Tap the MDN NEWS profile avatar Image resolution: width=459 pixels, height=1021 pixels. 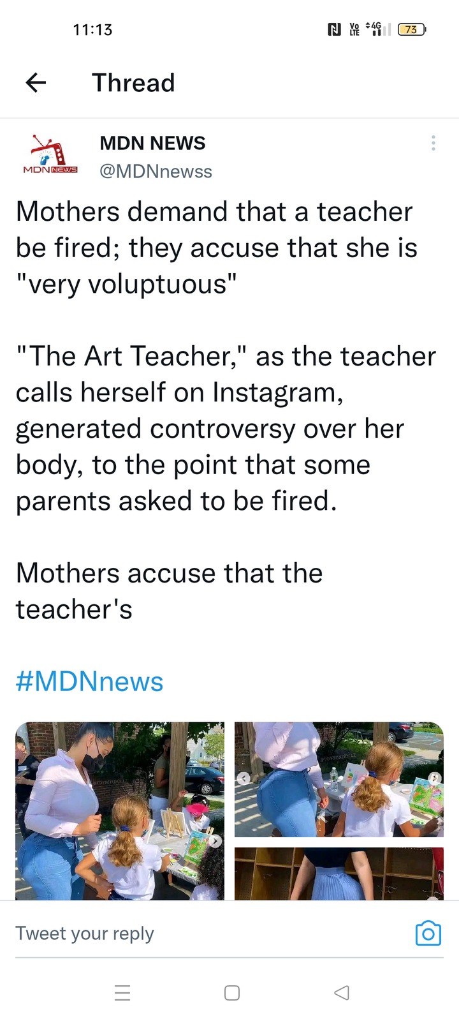[50, 155]
